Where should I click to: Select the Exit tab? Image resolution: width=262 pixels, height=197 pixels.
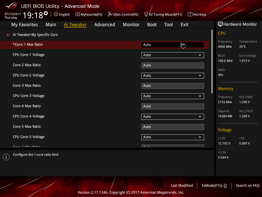(184, 25)
